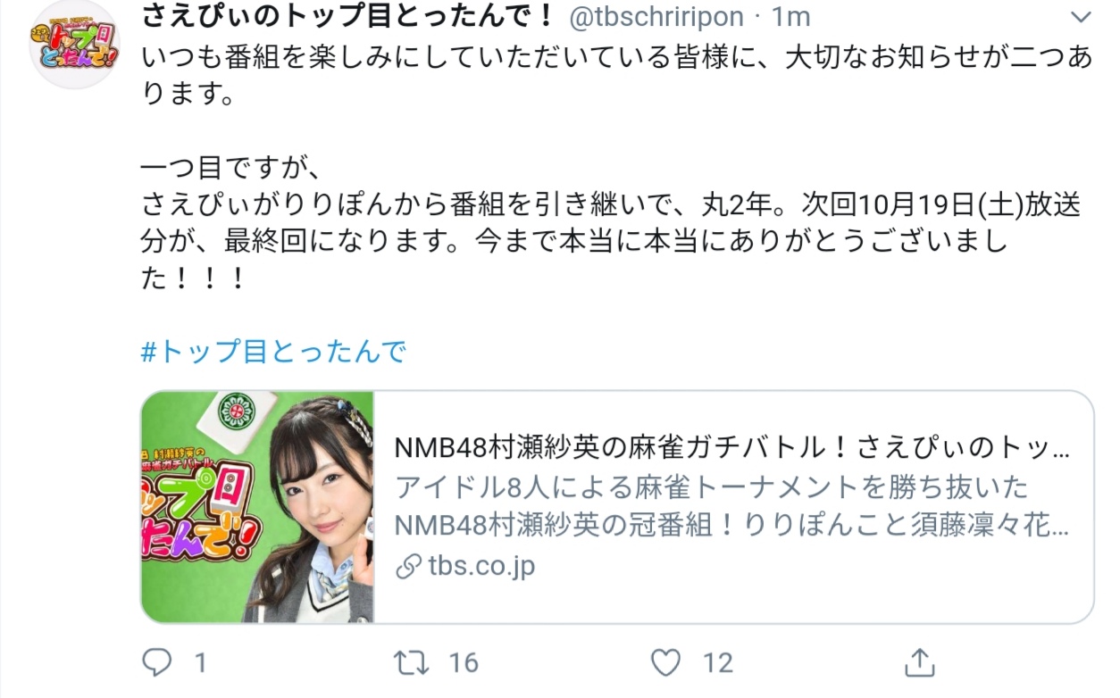Open the #トップ目とったんで hashtag
Viewport: 1120px width, 698px height.
(x=274, y=352)
